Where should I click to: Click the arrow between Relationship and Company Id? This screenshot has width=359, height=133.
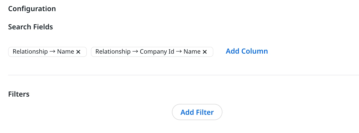pos(135,52)
